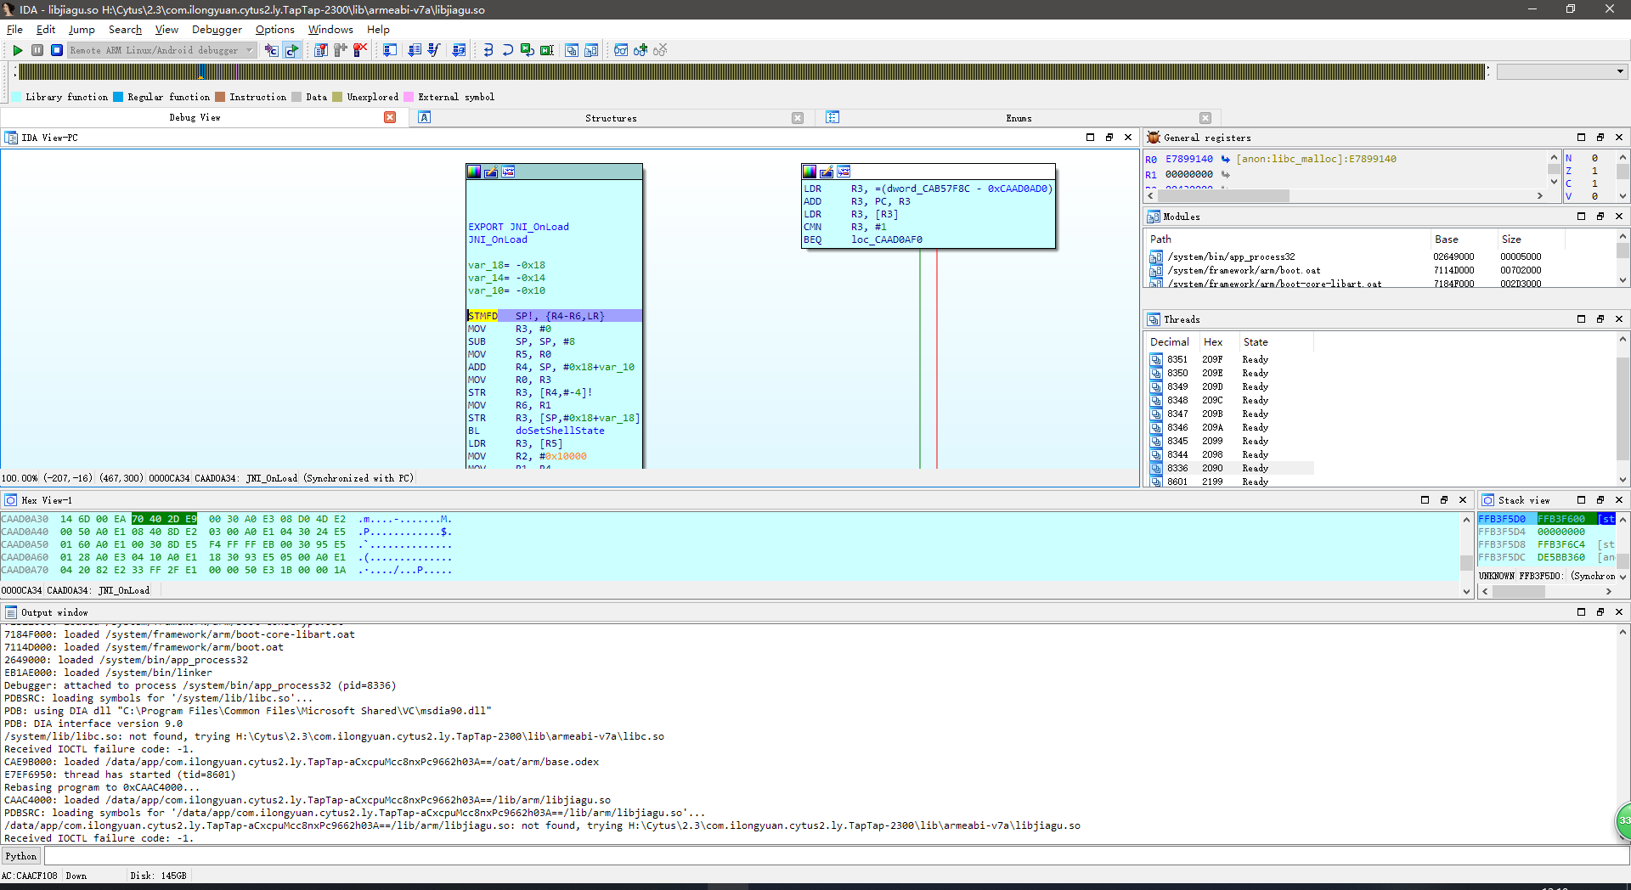This screenshot has width=1631, height=890.
Task: Set node color on the JNI_OnLoad graph block
Action: (475, 172)
